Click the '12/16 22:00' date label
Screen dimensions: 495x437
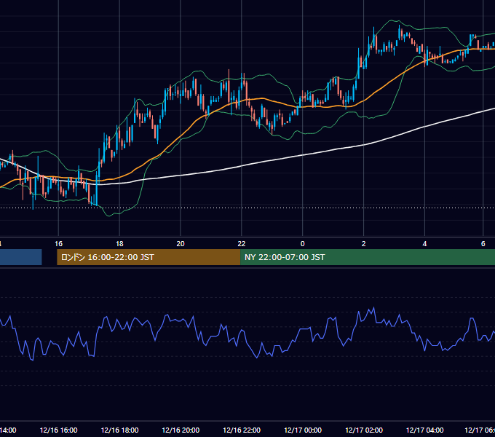(242, 430)
